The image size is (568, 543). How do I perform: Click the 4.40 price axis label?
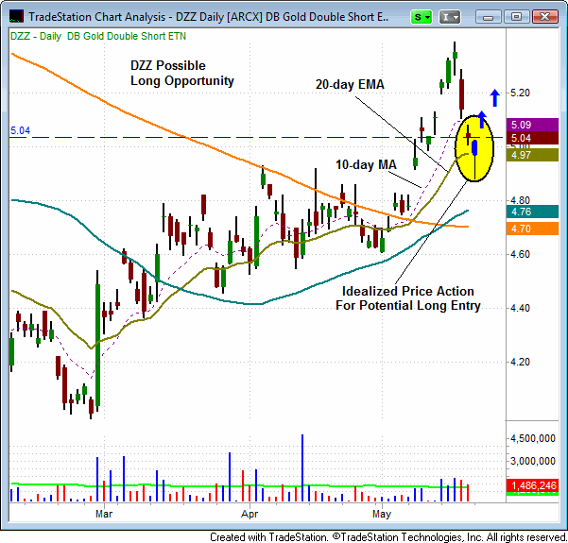pyautogui.click(x=520, y=308)
